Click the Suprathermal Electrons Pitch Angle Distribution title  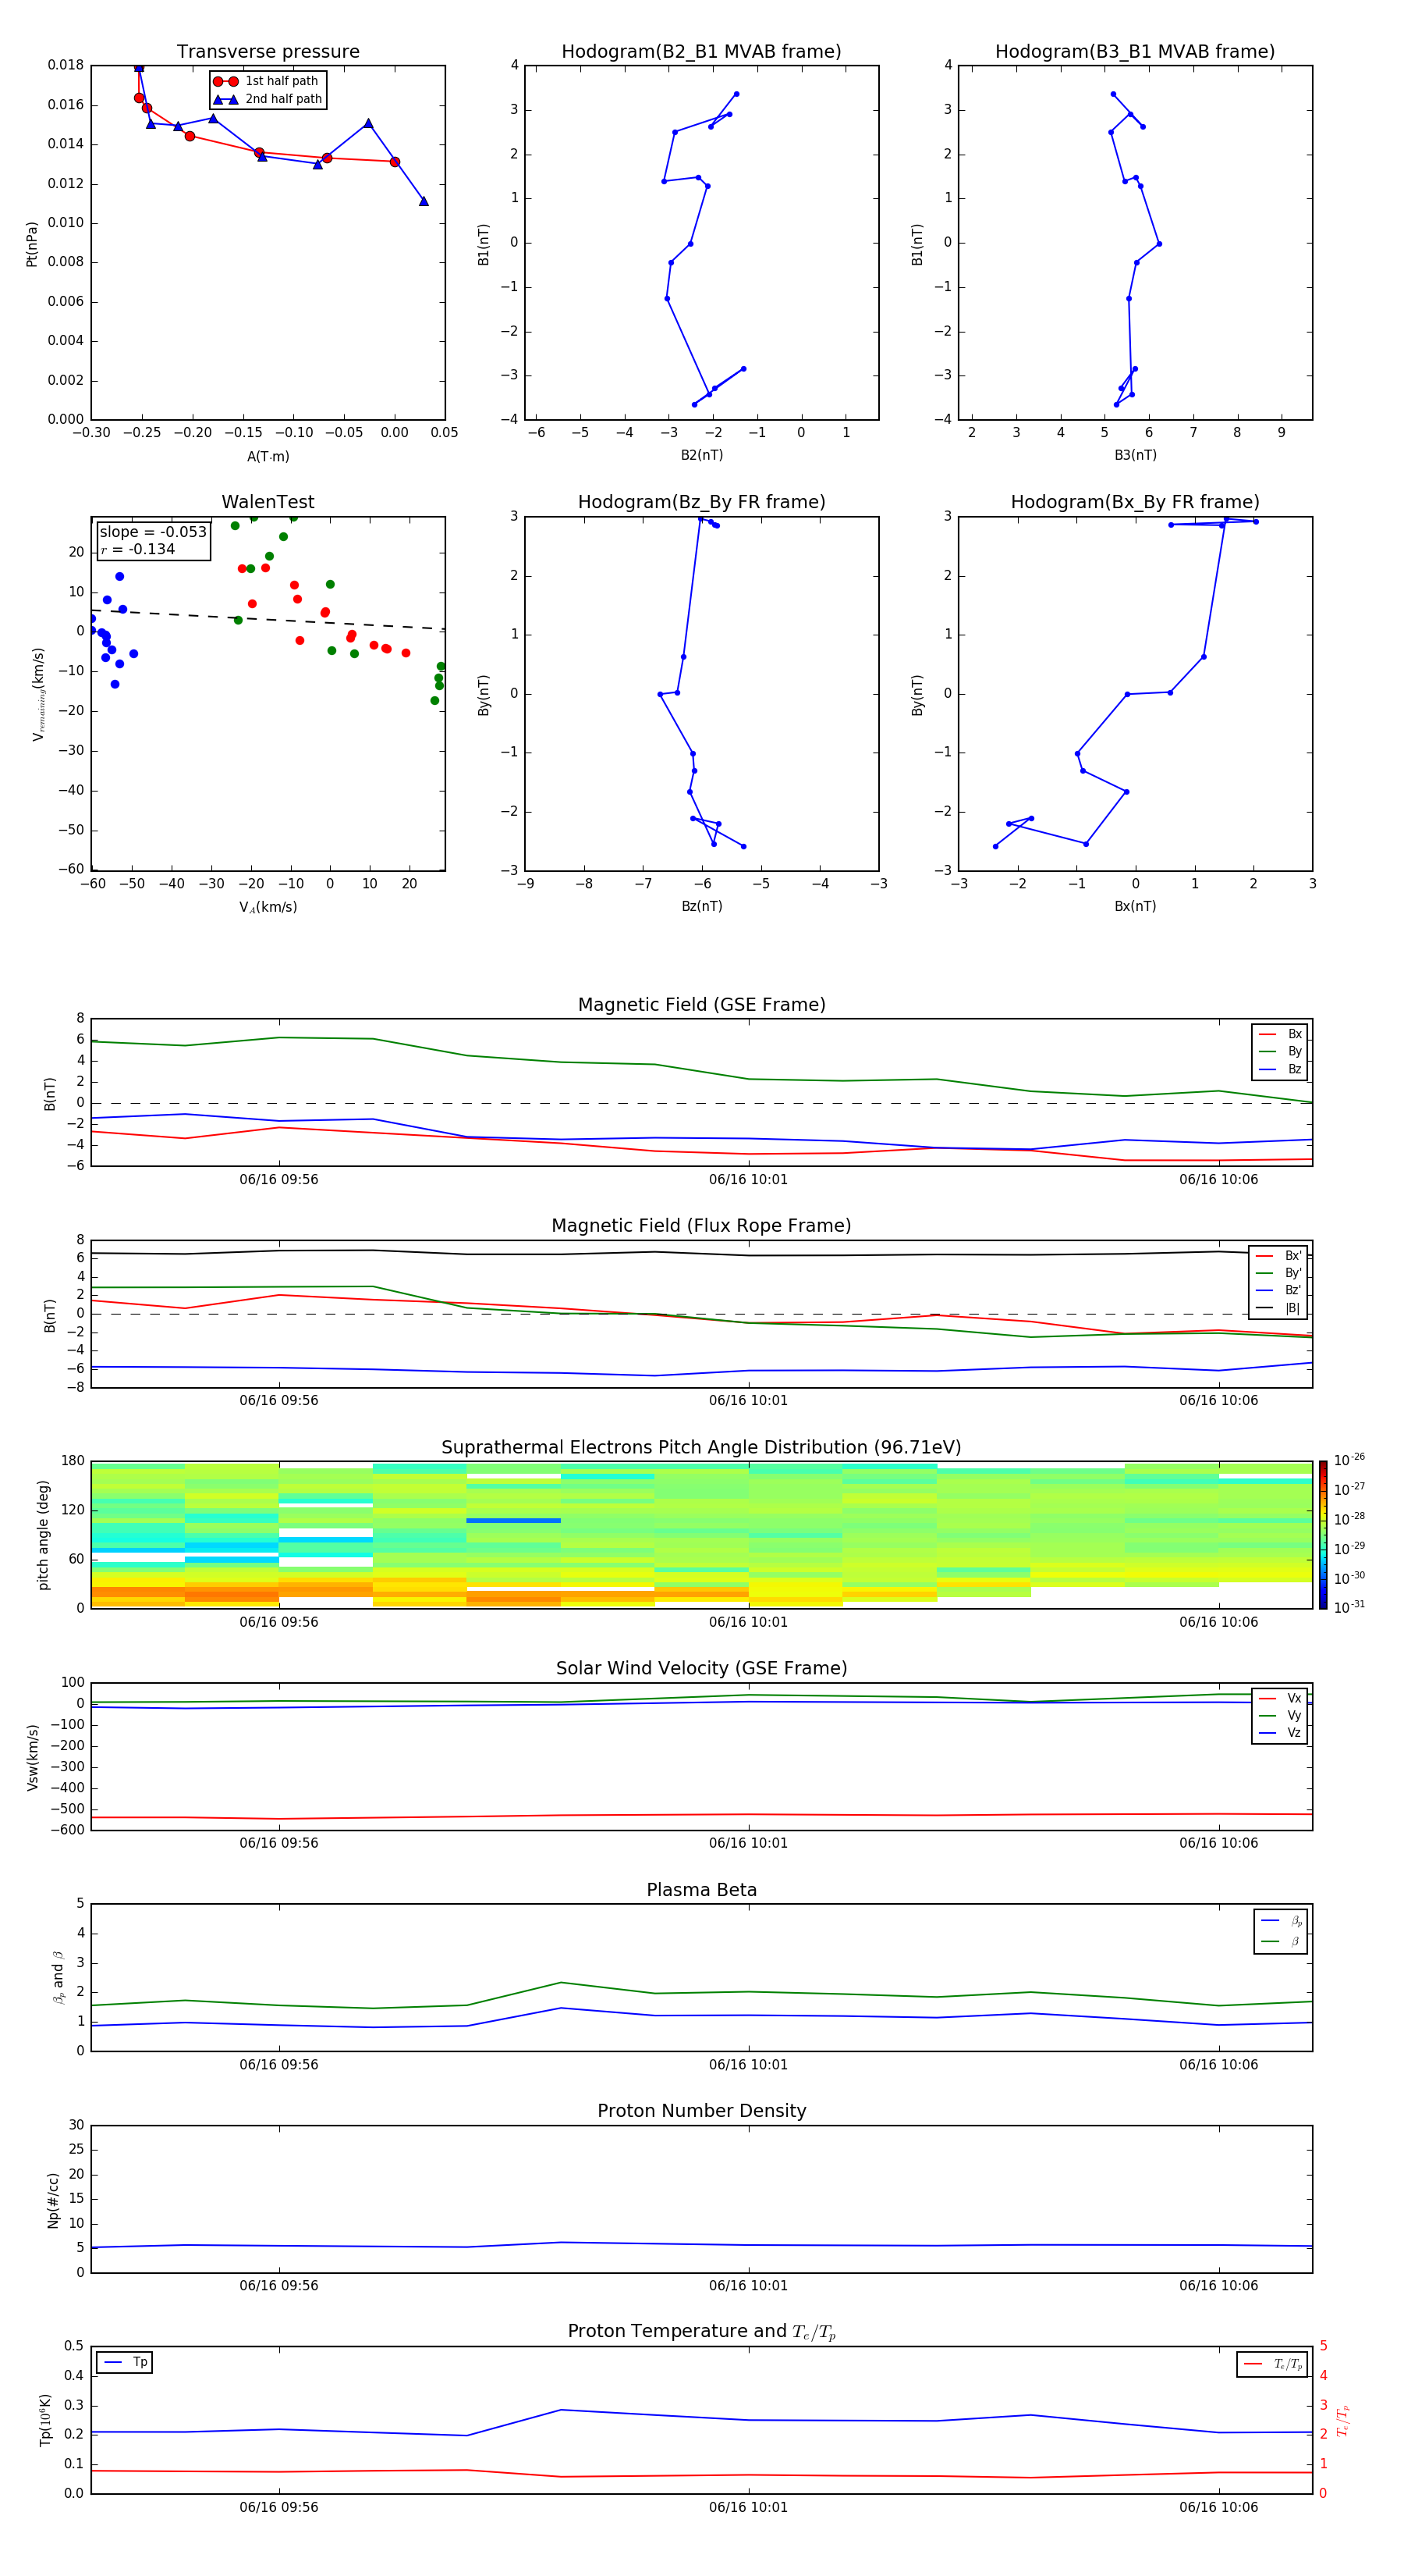[700, 1448]
